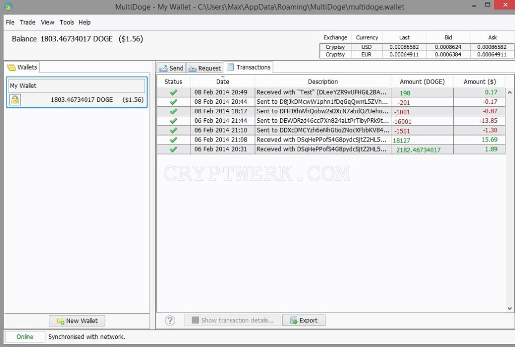Open the Trade menu
Viewport: 515px width, 347px height.
[x=28, y=22]
